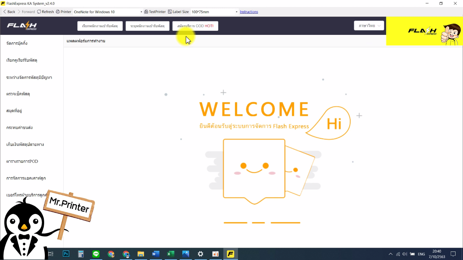Open Chrome icon beside the LINE icon
The width and height of the screenshot is (463, 260).
111,254
